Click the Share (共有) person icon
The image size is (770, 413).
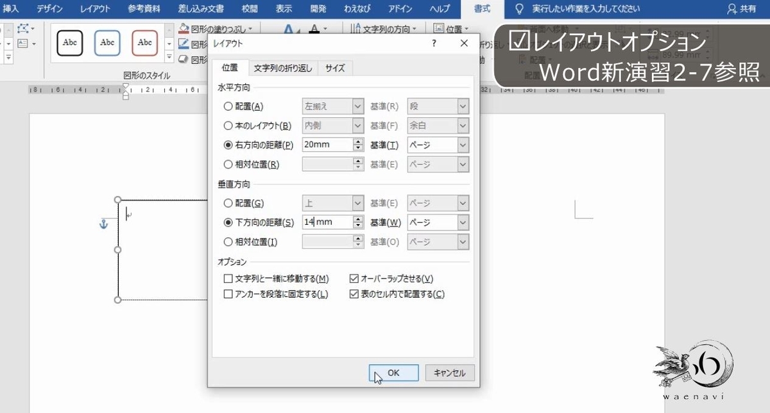[x=732, y=9]
